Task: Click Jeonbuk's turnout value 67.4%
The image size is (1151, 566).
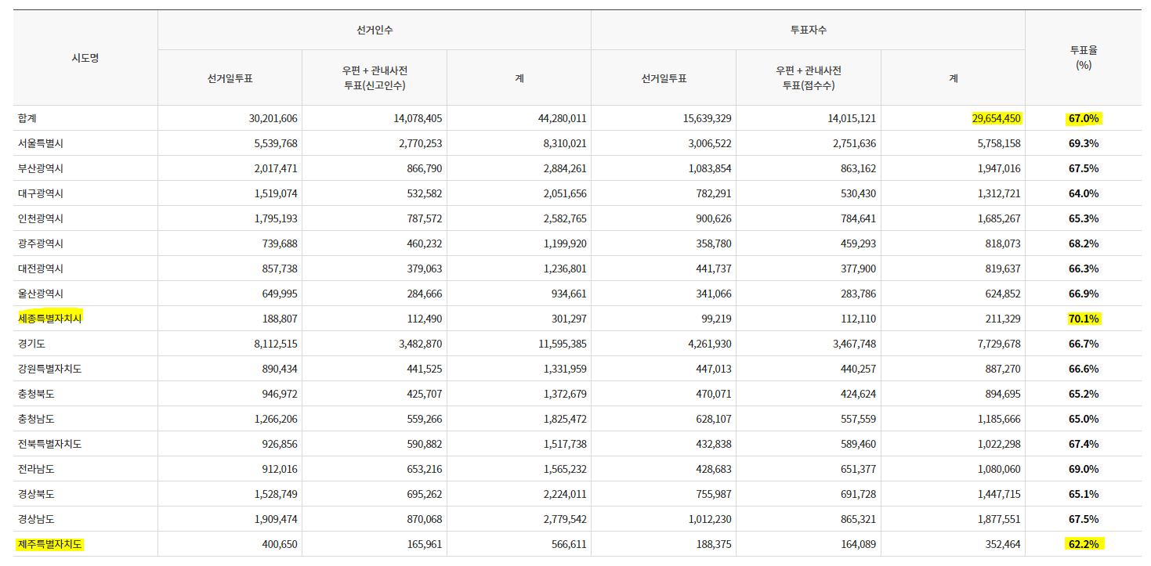Action: tap(1084, 444)
